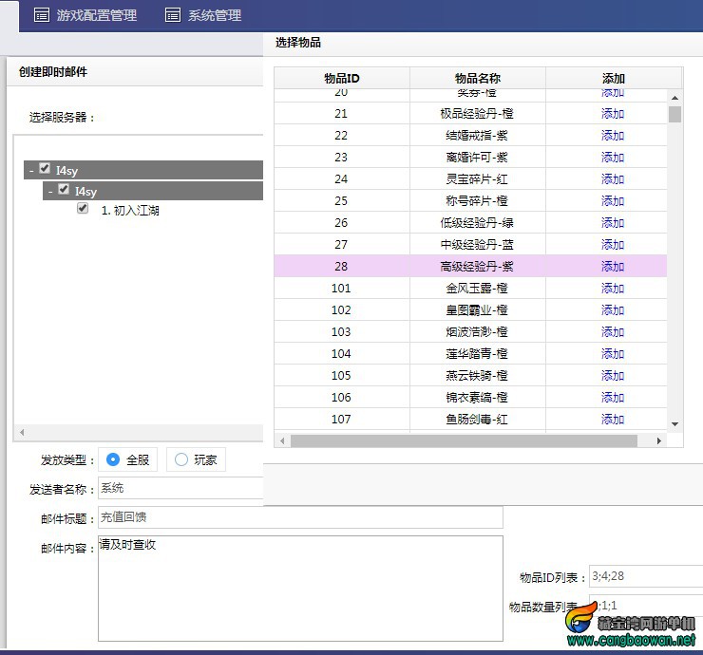Viewport: 703px width, 655px height.
Task: Add item 21 极品经验丹-橙
Action: coord(613,114)
